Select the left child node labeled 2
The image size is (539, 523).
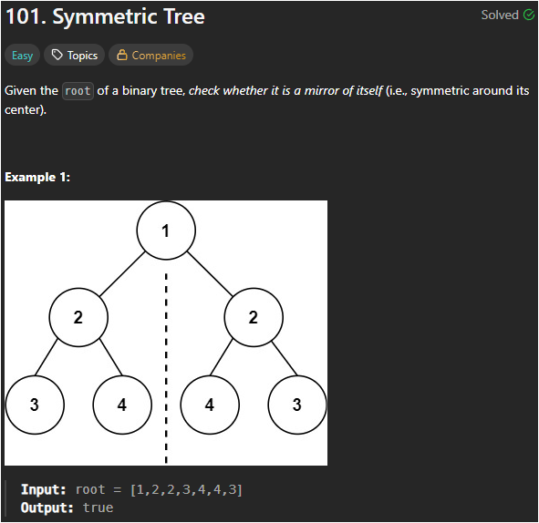[78, 317]
